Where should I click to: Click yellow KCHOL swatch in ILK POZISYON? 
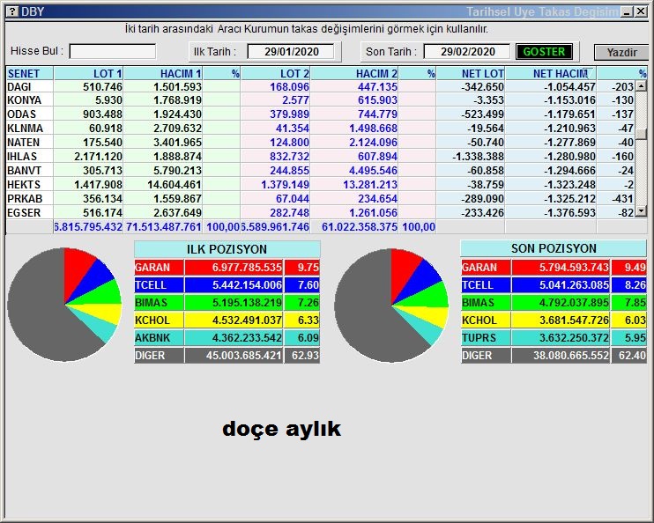(x=159, y=320)
